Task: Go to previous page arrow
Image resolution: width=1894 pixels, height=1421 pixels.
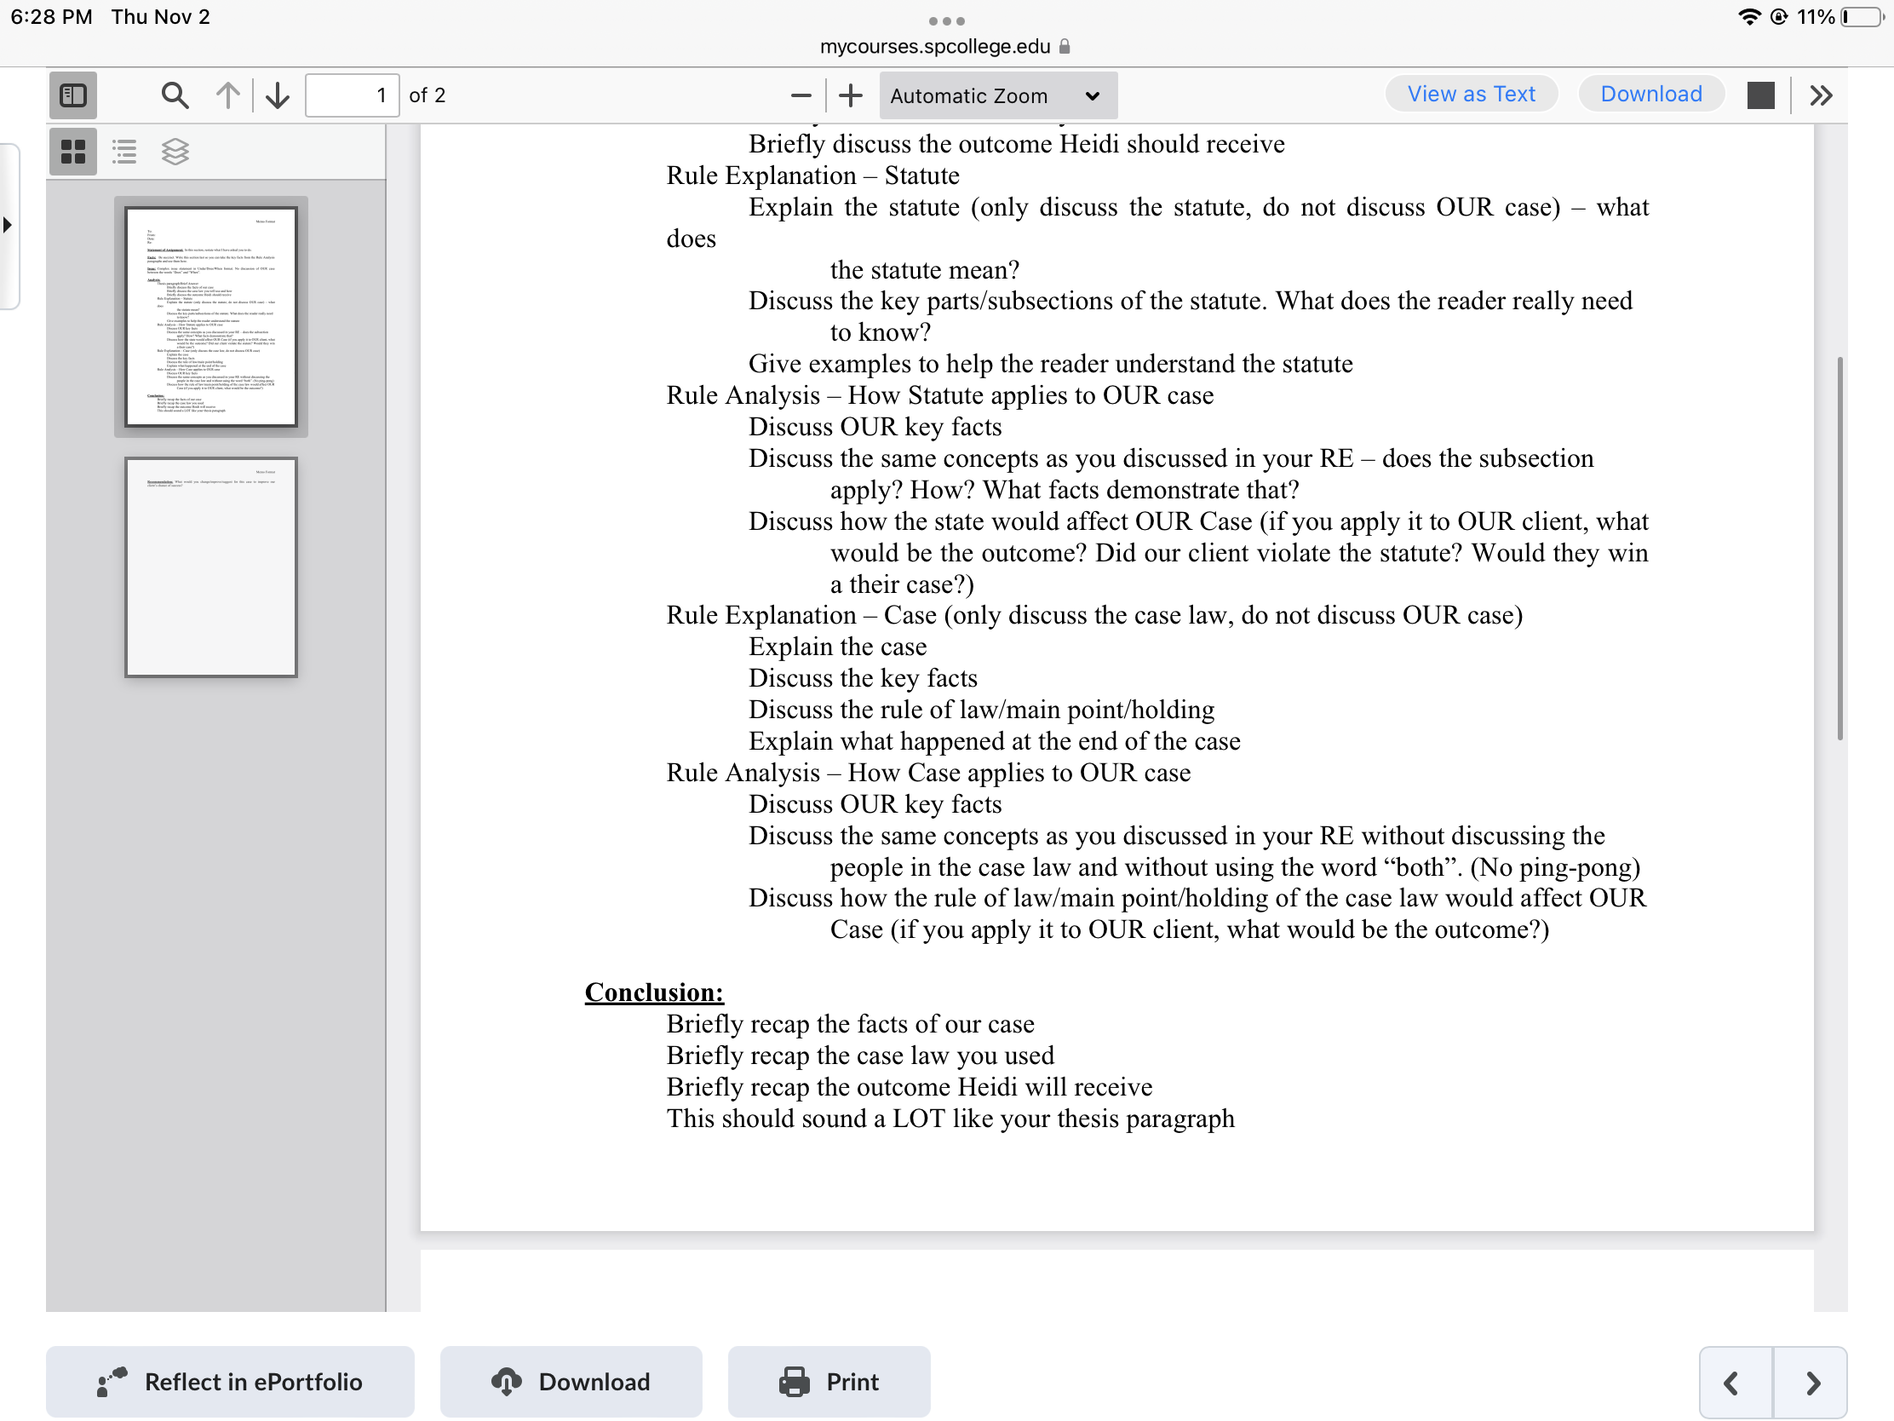Action: 227,95
